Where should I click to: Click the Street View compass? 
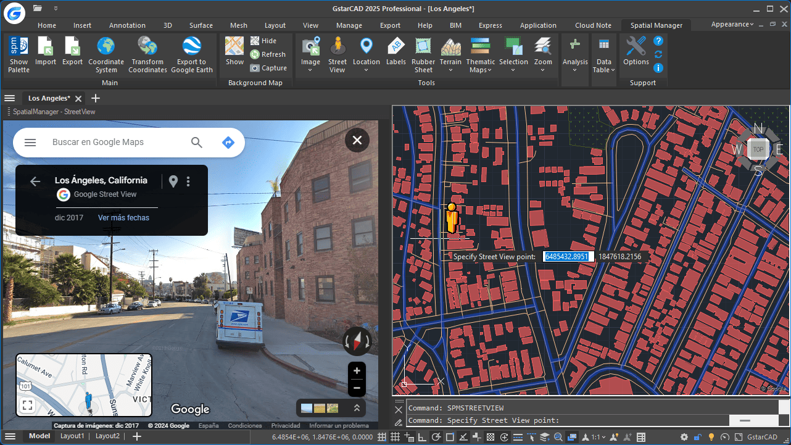[x=357, y=341]
